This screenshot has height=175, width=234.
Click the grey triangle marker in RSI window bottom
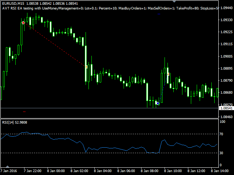pyautogui.click(x=7, y=166)
